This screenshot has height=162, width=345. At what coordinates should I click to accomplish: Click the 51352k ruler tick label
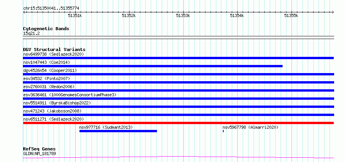[x=129, y=15]
